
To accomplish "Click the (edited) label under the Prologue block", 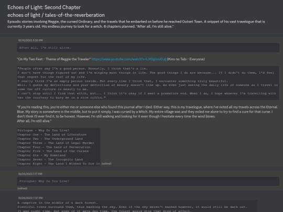I will [x=23, y=188].
